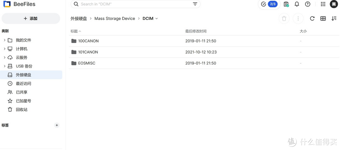Click the 添加 button
This screenshot has width=340, height=150.
point(31,19)
